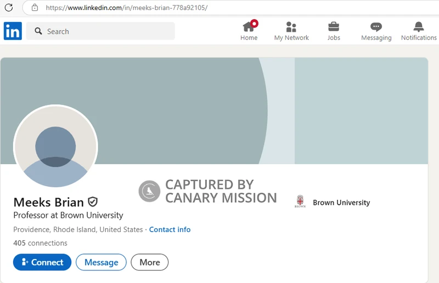439x283 pixels.
Task: Open the Home tab label
Action: click(x=249, y=38)
